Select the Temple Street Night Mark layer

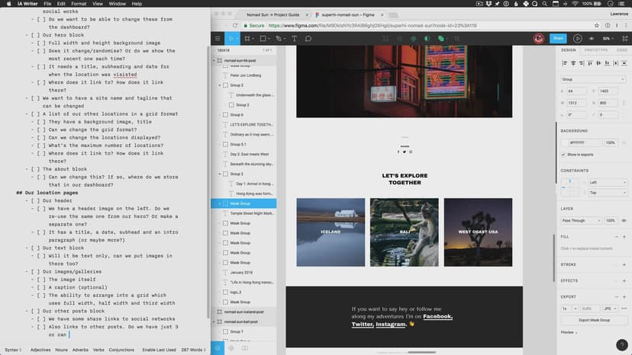pyautogui.click(x=251, y=214)
